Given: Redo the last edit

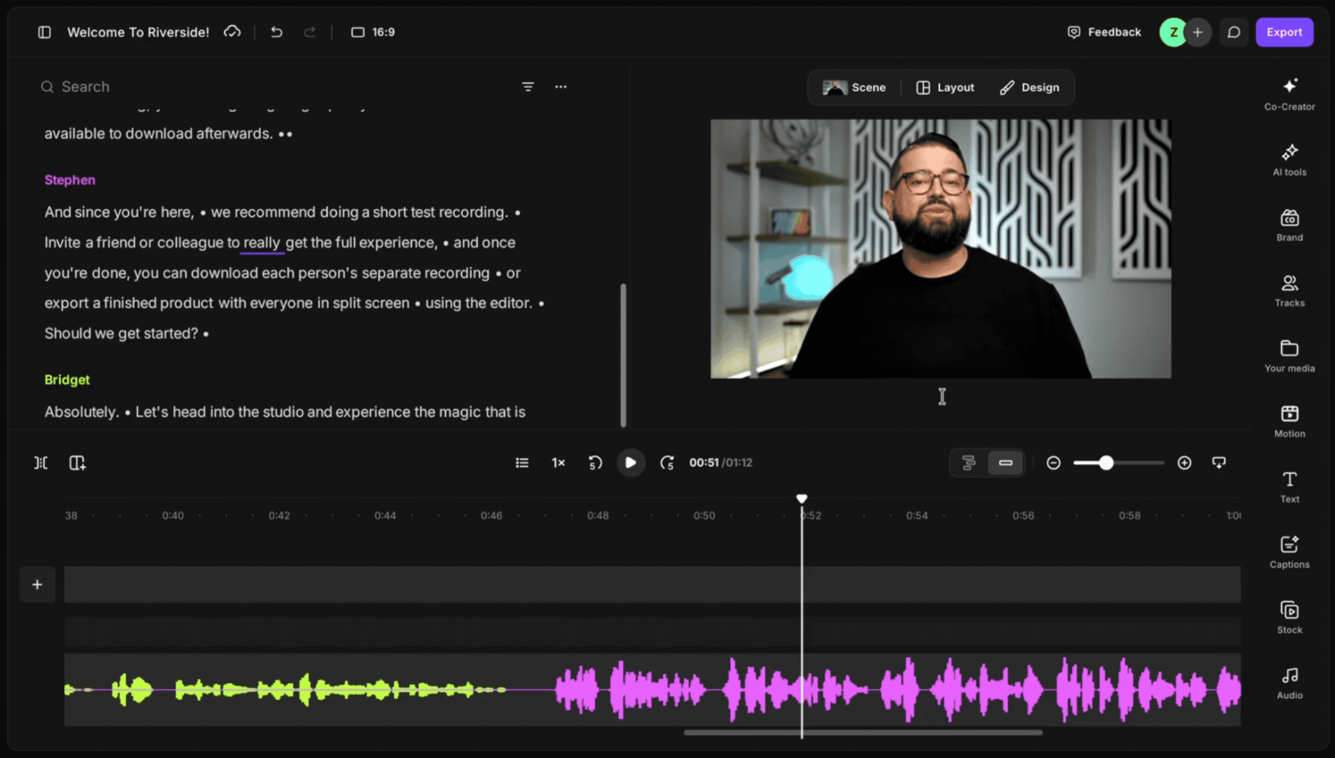Looking at the screenshot, I should tap(309, 32).
